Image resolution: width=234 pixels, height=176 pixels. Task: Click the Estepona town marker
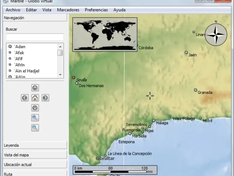(116, 139)
